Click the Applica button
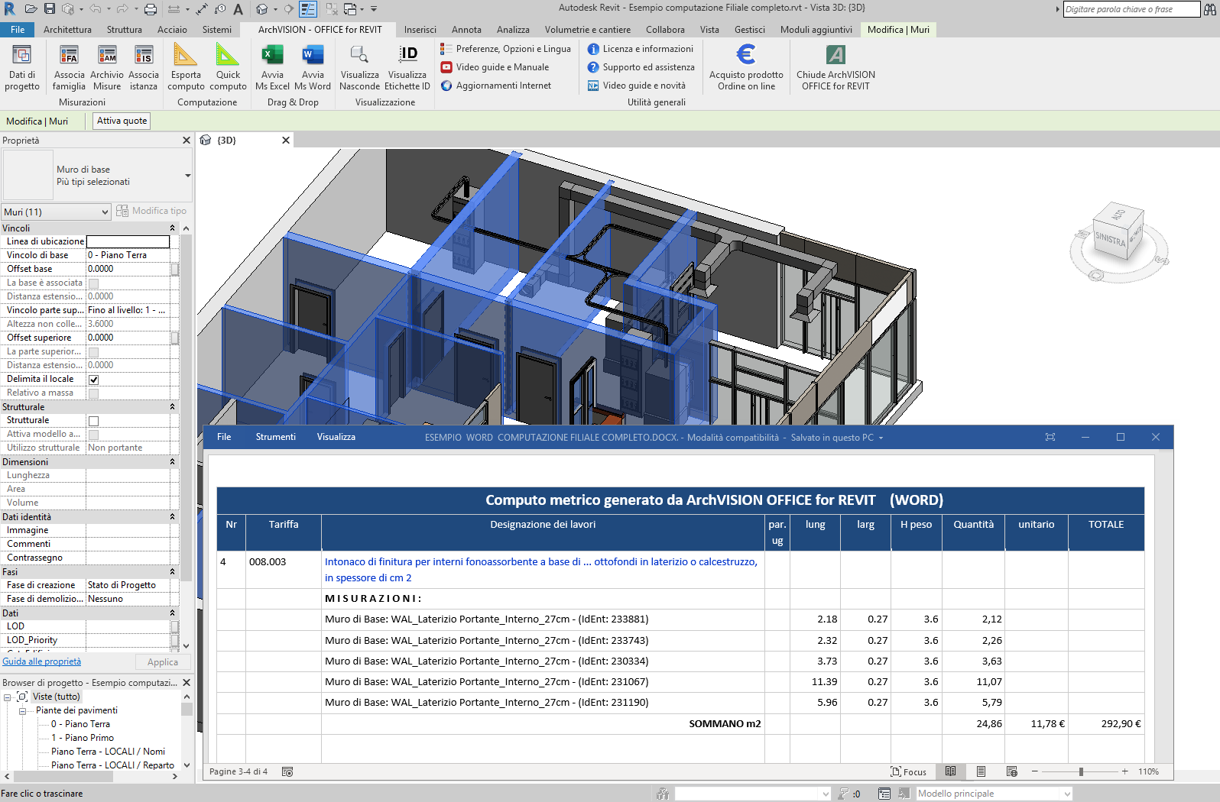Screen dimensions: 1220x802 (163, 662)
